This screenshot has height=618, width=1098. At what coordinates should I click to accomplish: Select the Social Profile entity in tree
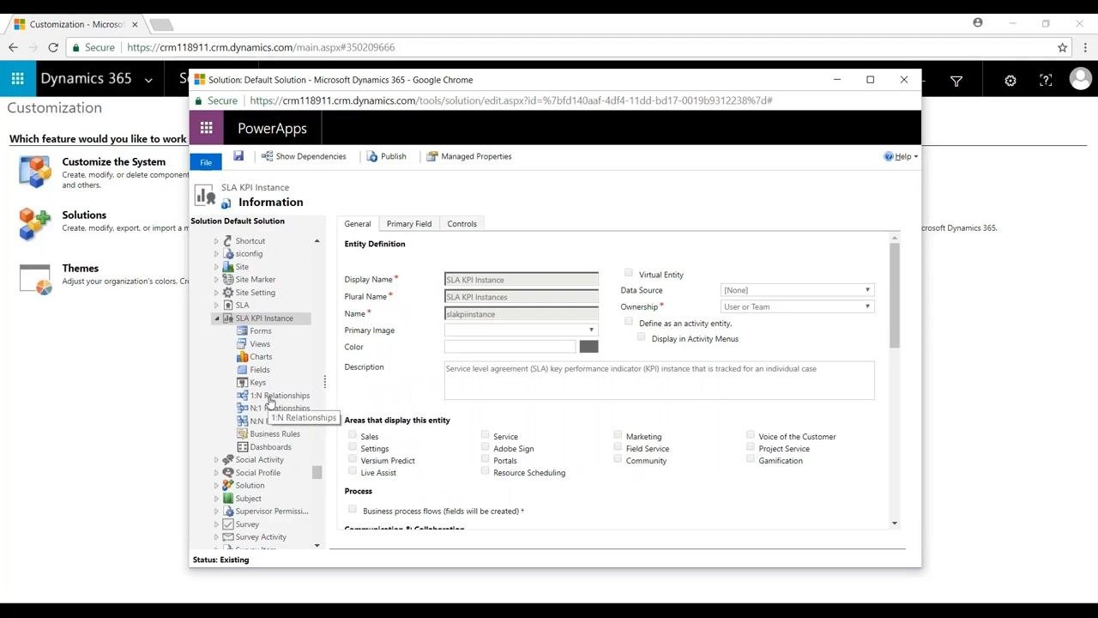point(257,473)
